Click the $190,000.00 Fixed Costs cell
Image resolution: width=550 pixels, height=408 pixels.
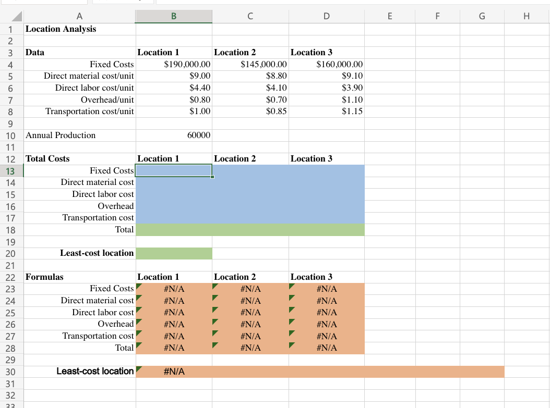click(x=173, y=64)
